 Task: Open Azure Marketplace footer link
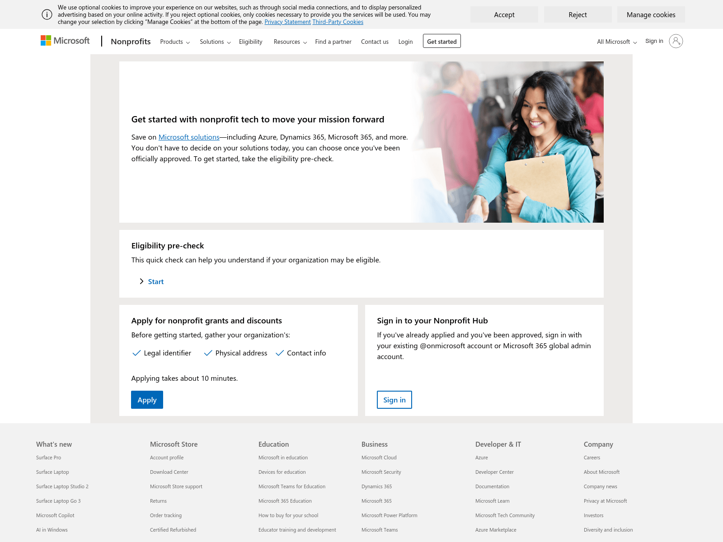[496, 530]
